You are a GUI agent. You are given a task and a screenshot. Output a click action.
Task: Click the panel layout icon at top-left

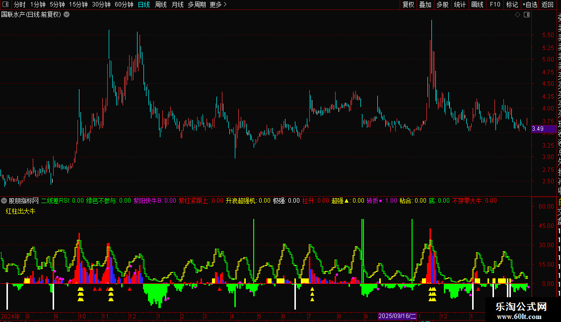tap(5, 4)
